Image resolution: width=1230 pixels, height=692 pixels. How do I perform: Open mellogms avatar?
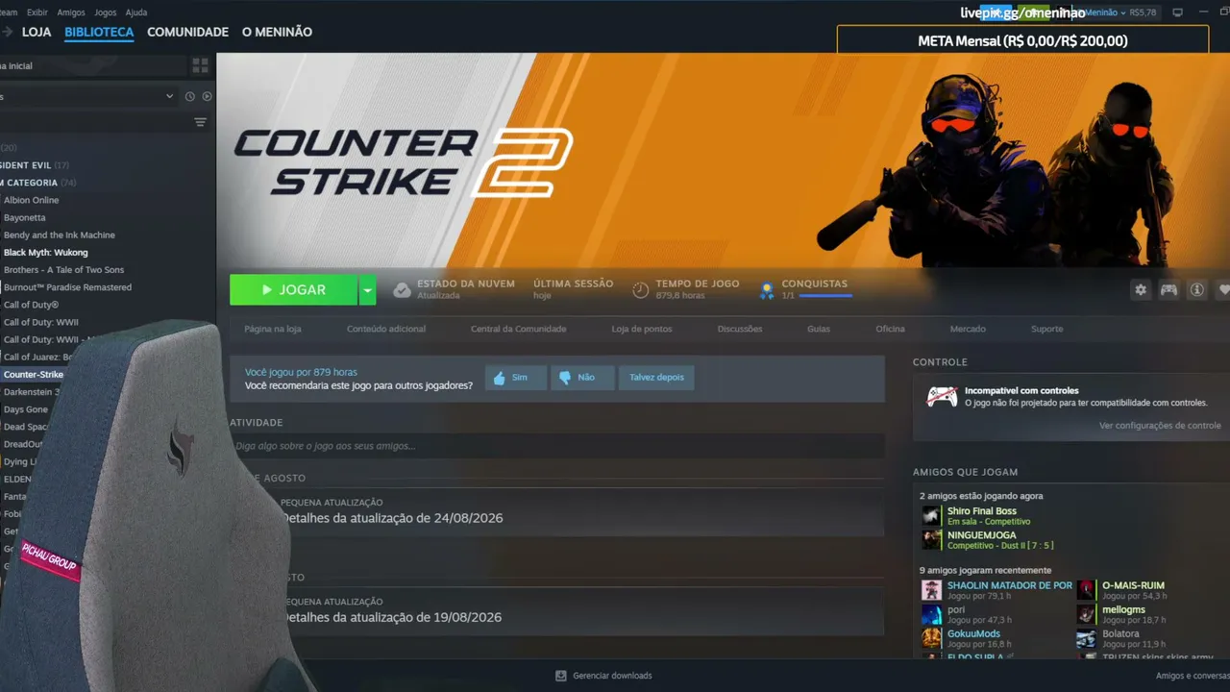tap(1086, 614)
